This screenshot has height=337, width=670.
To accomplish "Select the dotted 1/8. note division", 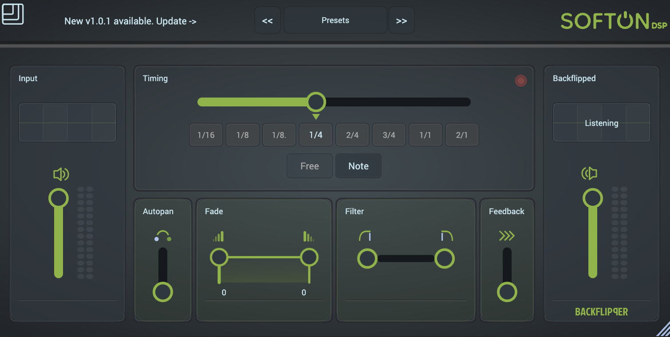I will click(x=279, y=135).
